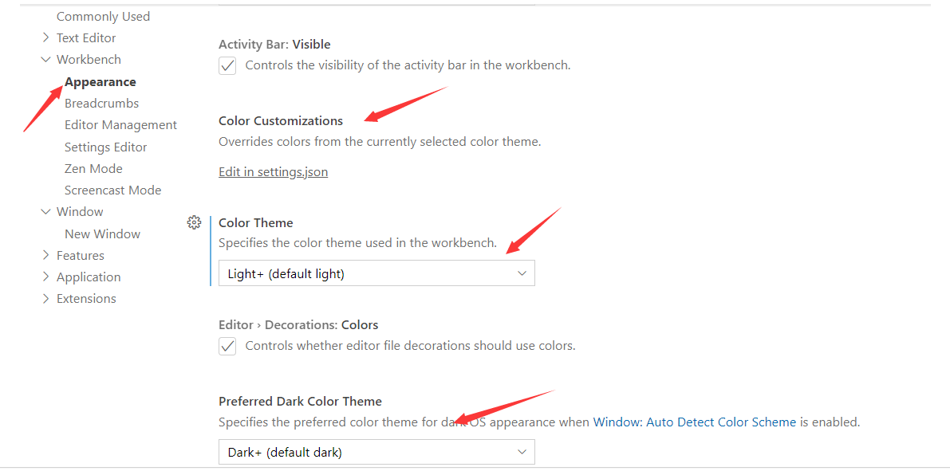Disable editor file decorations colors
Screen dimensions: 950x471
click(x=227, y=346)
